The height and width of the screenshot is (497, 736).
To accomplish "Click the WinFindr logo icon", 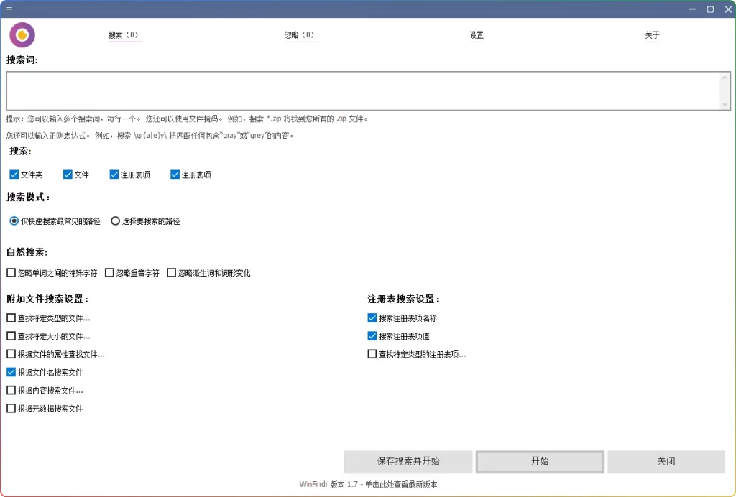I will (x=22, y=34).
